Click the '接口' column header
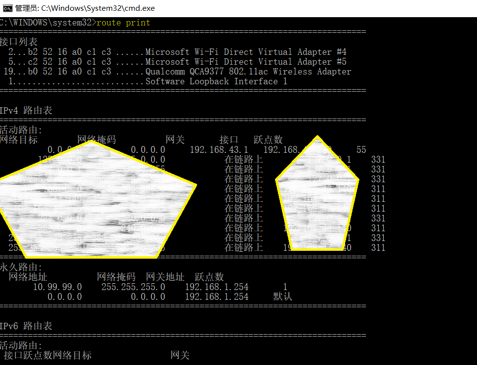Image resolution: width=477 pixels, height=365 pixels. (x=229, y=140)
